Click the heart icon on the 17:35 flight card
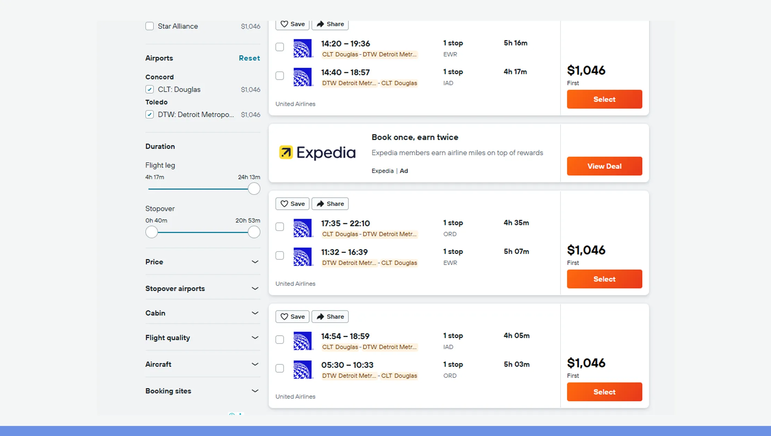Screen dimensions: 771x436 pyautogui.click(x=284, y=204)
